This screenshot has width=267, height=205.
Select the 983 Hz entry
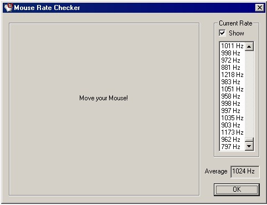pyautogui.click(x=232, y=82)
